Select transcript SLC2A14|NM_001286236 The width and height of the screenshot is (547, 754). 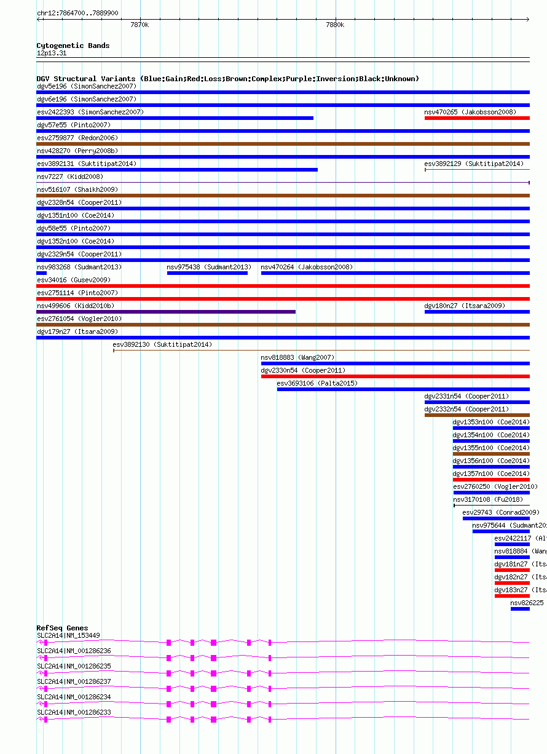(x=74, y=651)
